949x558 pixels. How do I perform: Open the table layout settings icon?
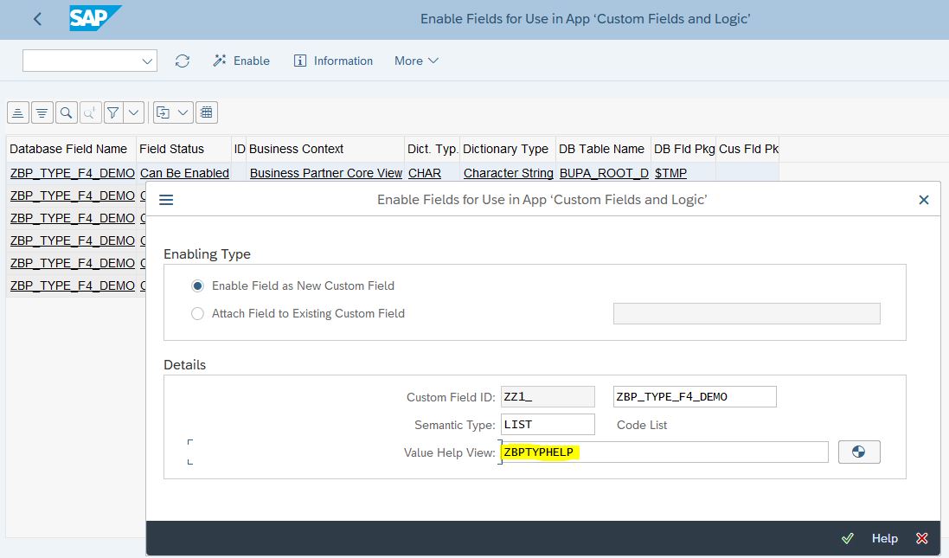(x=205, y=112)
